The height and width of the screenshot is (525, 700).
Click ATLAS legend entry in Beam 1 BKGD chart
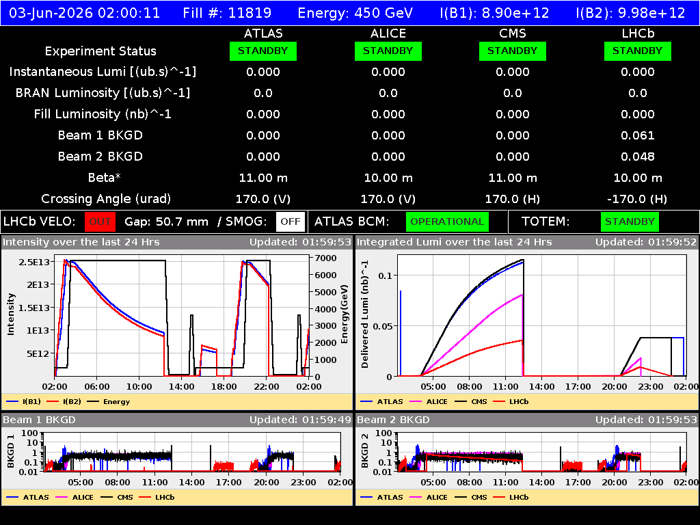[x=27, y=498]
